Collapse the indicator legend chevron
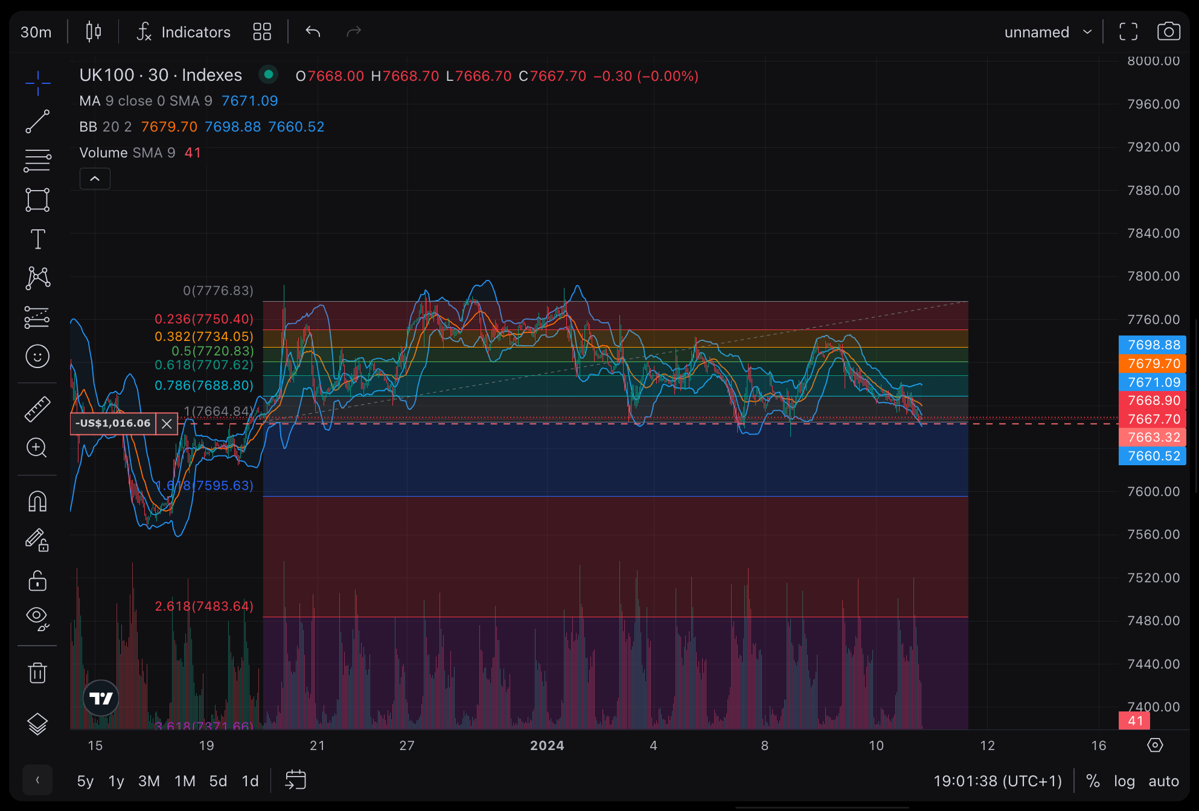Screen dimensions: 1199x811 click(95, 179)
